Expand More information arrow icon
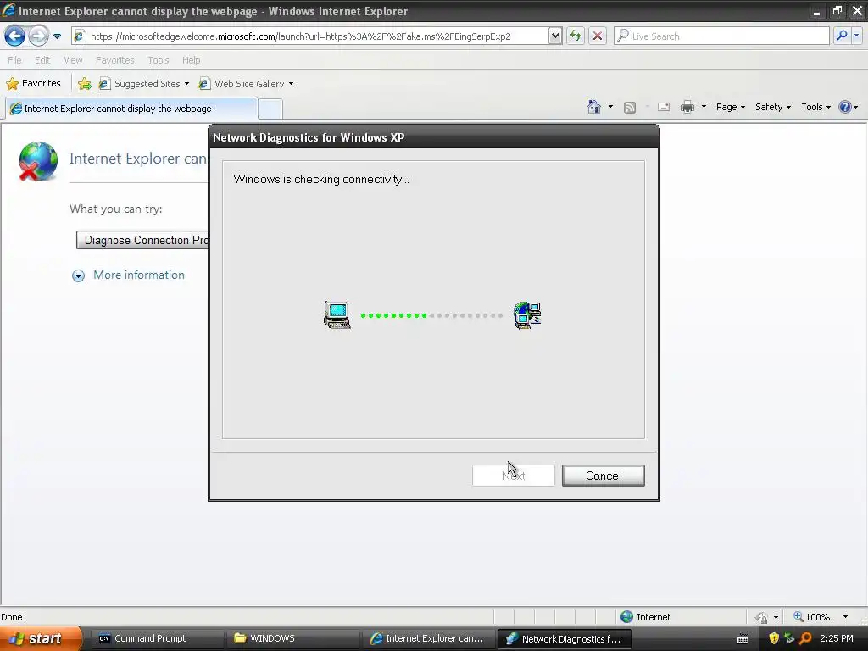868x651 pixels. coord(79,275)
